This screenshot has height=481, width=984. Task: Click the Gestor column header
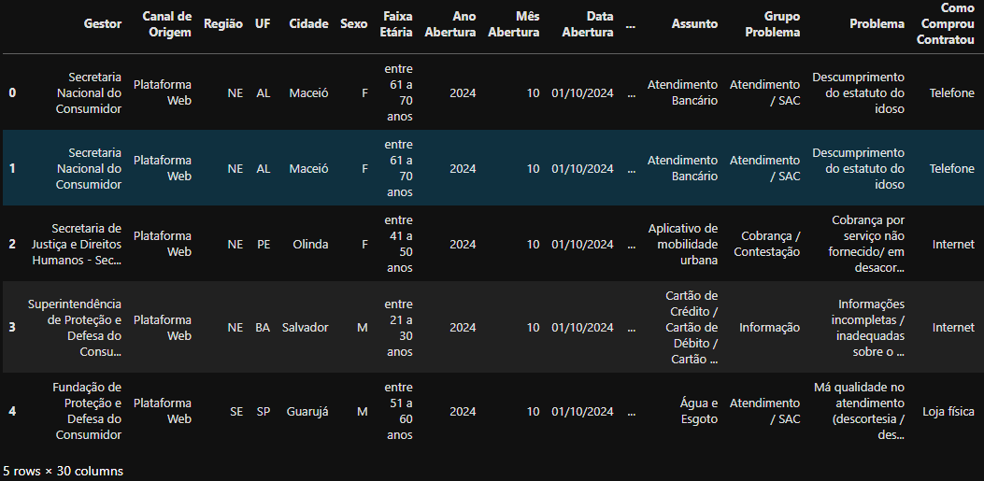pos(103,24)
